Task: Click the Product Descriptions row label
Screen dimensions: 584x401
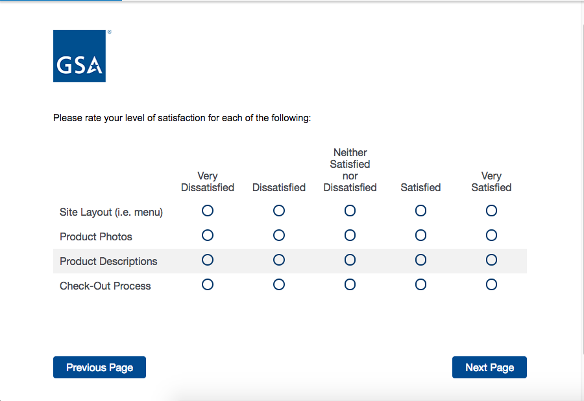Action: pos(108,262)
